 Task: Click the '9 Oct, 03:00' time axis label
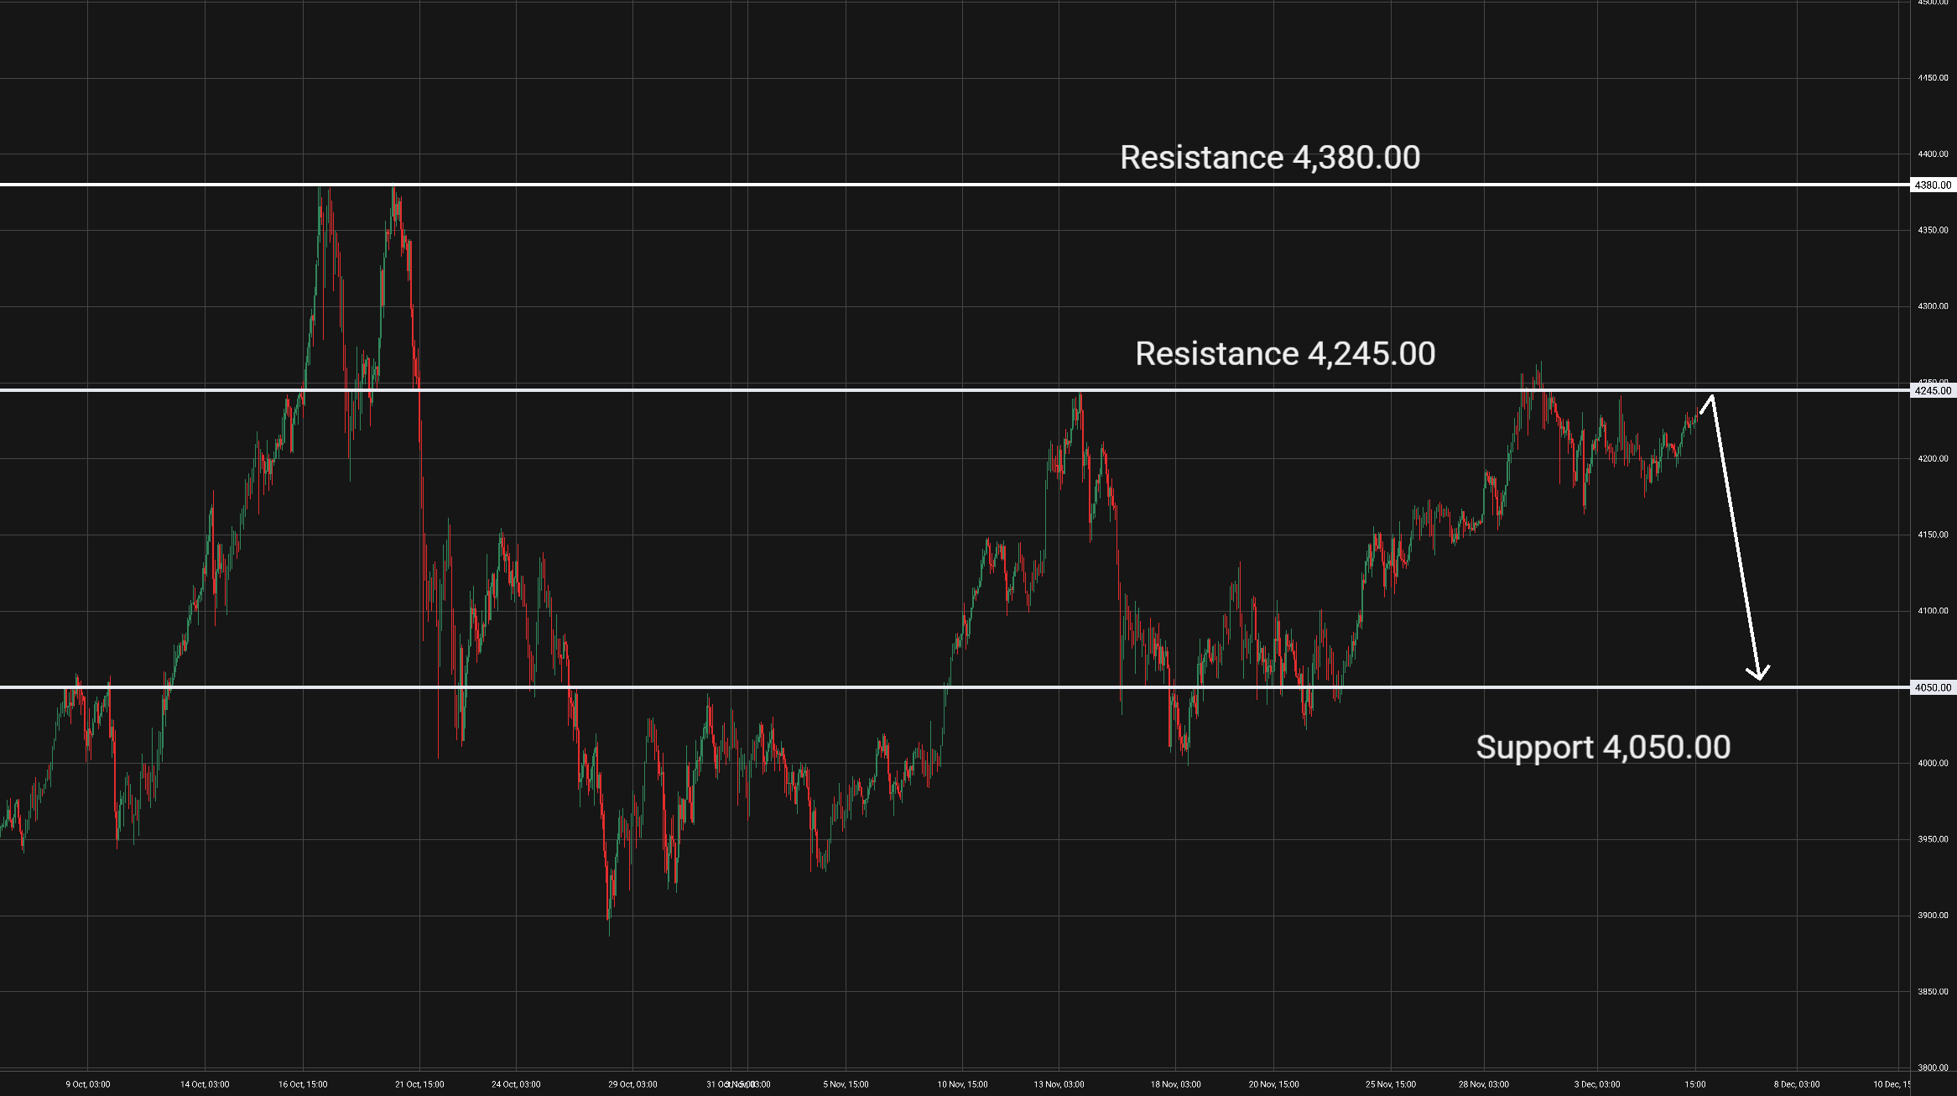click(88, 1084)
